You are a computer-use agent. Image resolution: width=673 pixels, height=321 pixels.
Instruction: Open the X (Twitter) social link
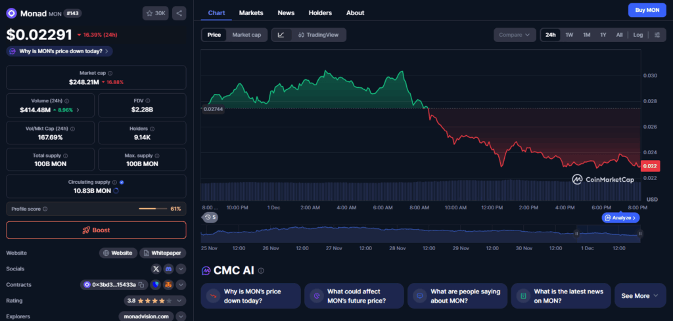pos(156,268)
